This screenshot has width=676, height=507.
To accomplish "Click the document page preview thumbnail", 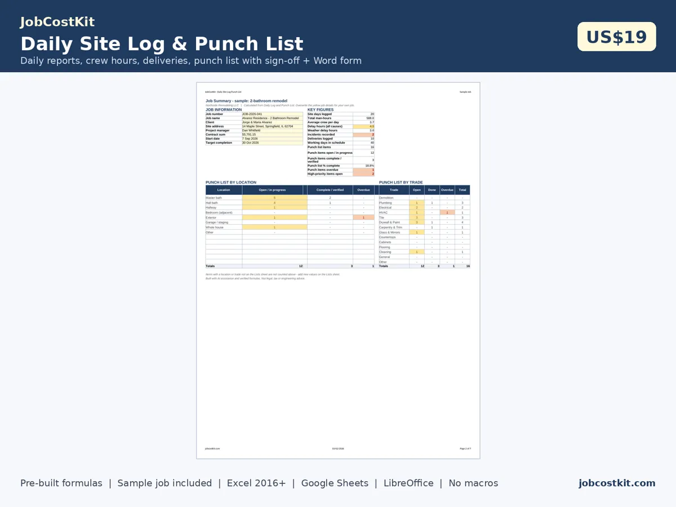I will point(338,270).
